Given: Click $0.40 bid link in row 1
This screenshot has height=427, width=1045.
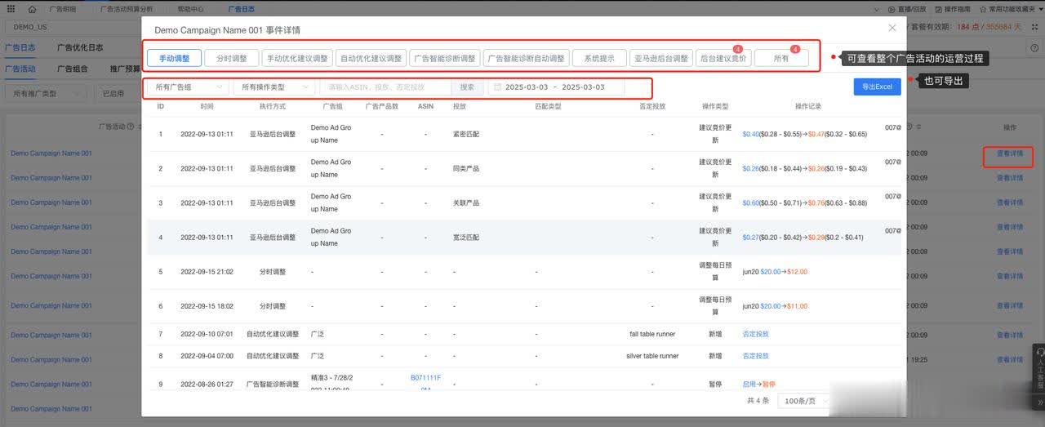Looking at the screenshot, I should 751,134.
